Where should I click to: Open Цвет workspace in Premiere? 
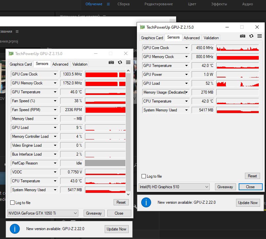192,4
